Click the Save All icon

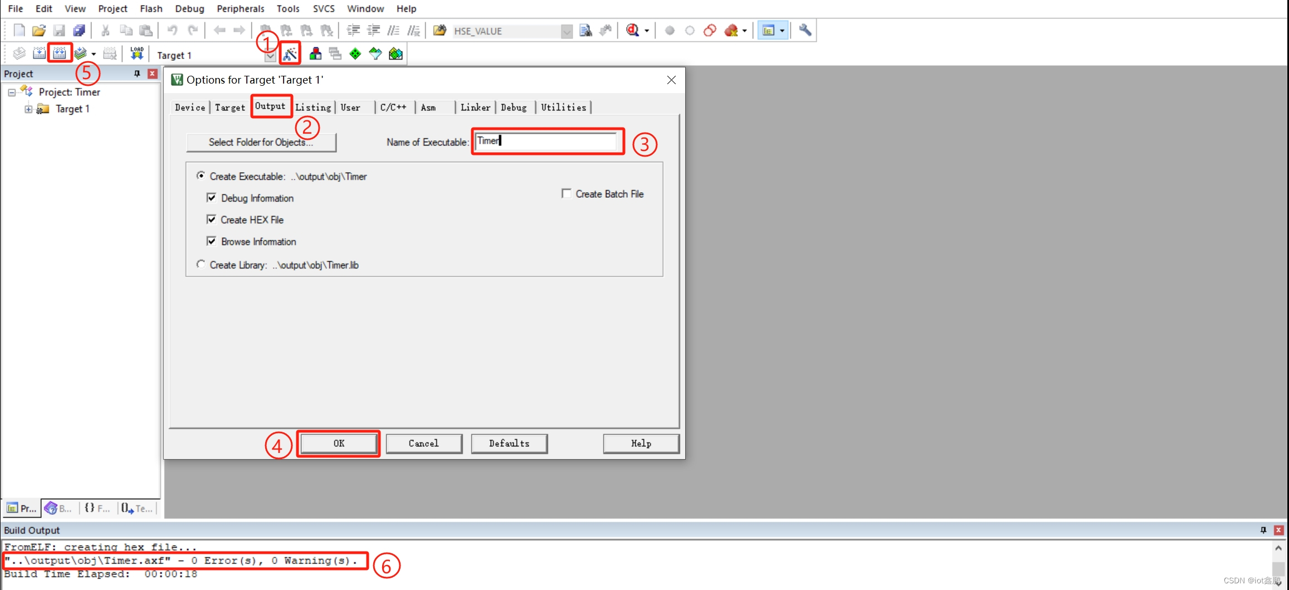pos(79,31)
